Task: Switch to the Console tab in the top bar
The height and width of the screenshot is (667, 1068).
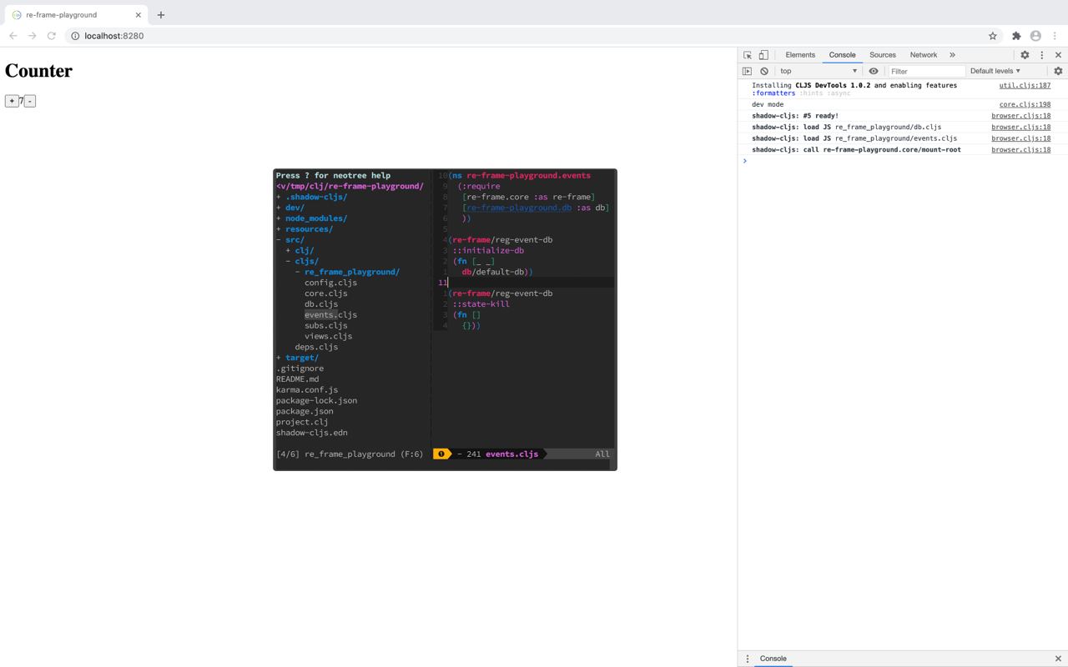Action: (842, 55)
